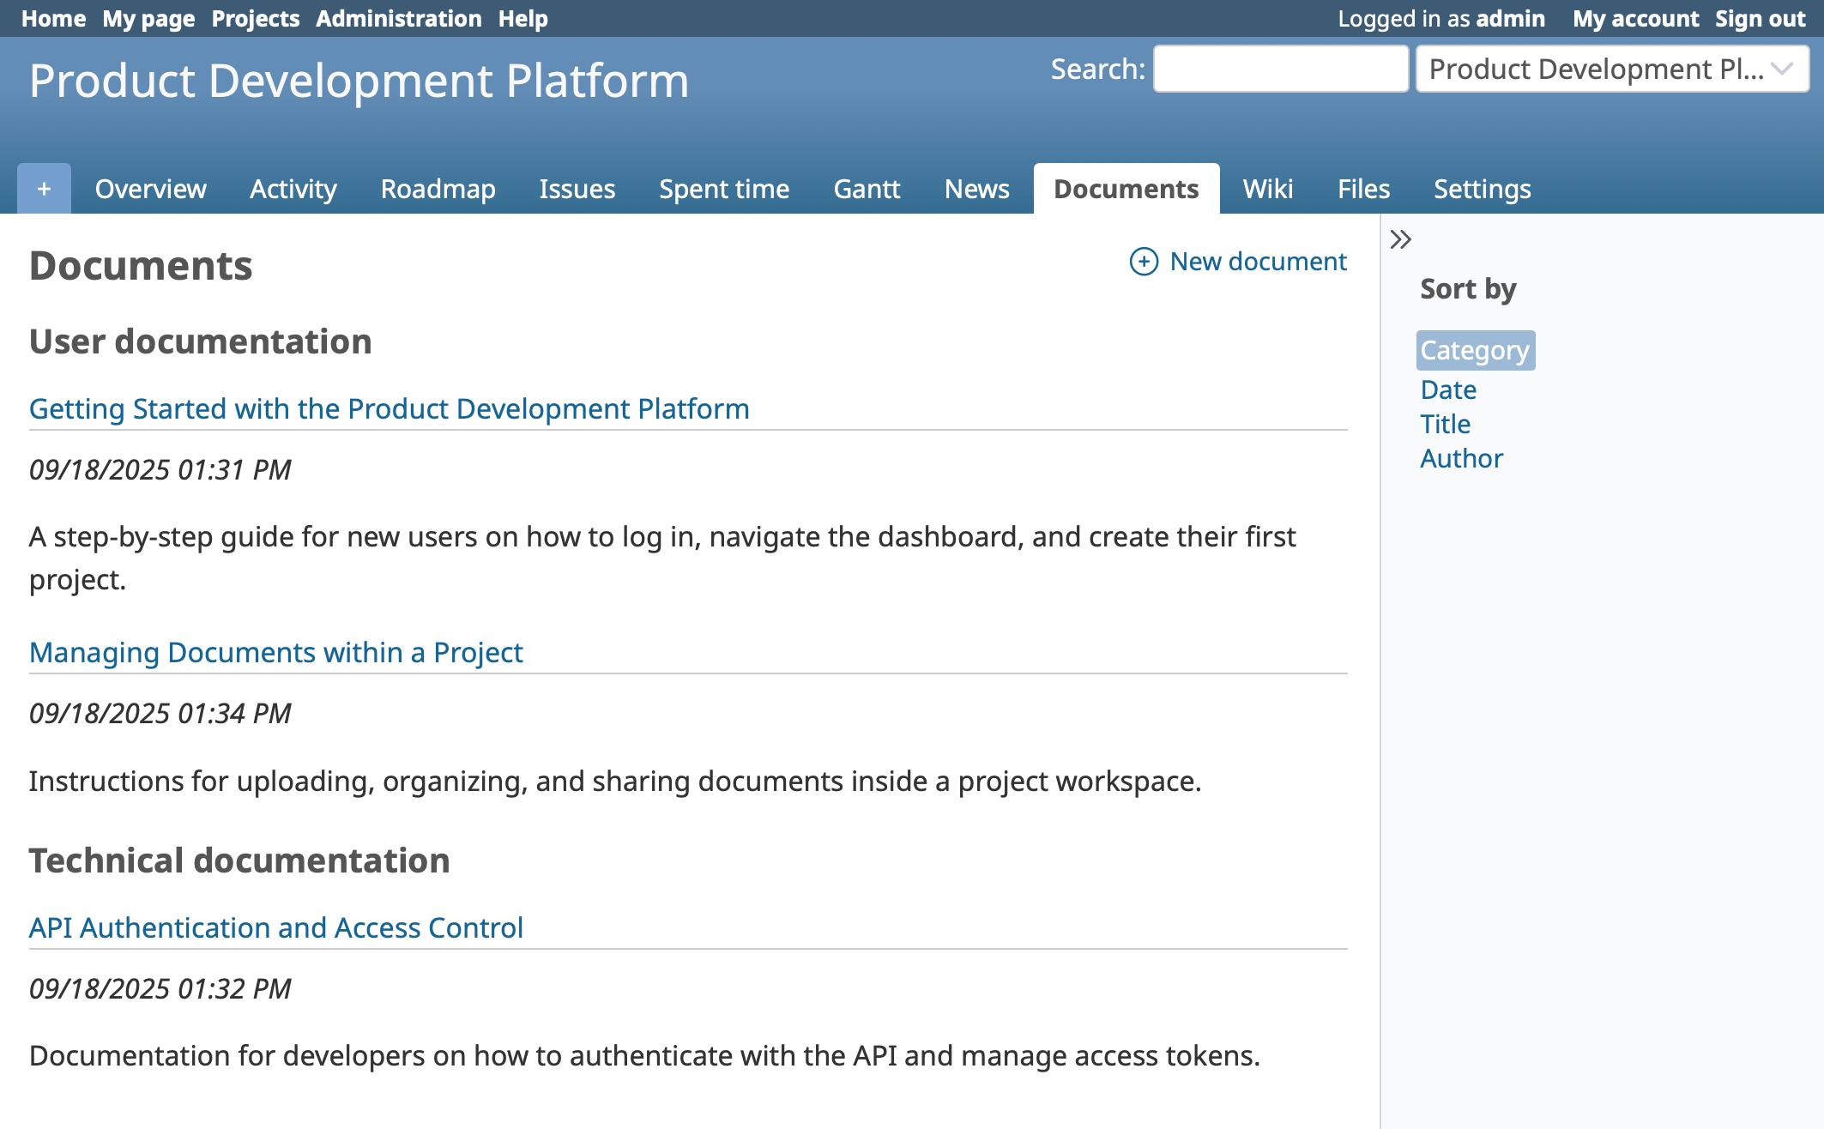
Task: Open the Projects menu
Action: [255, 18]
